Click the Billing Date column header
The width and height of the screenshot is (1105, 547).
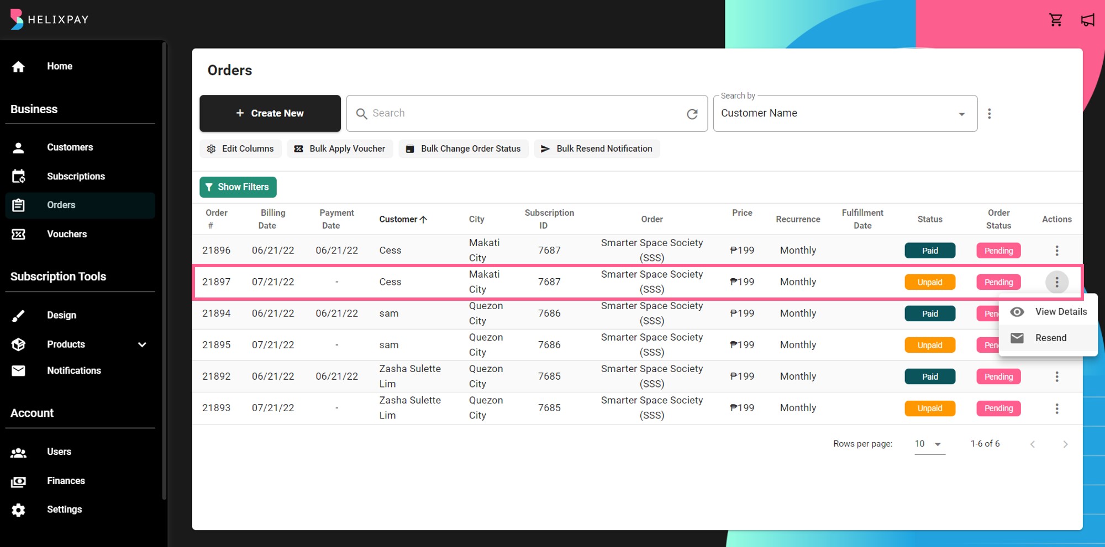click(x=272, y=219)
